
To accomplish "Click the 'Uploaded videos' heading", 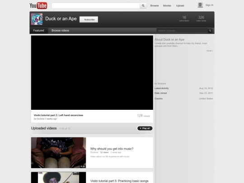I will tap(44, 128).
